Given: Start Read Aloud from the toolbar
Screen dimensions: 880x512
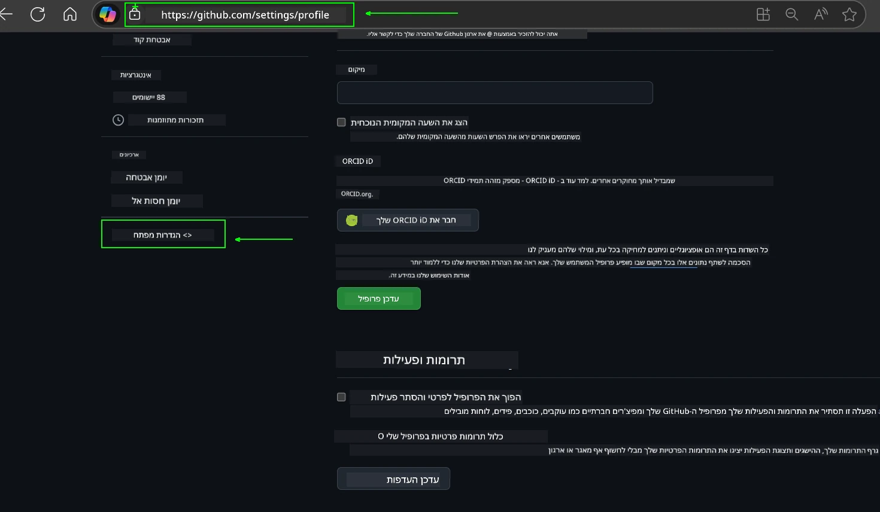Looking at the screenshot, I should pos(821,14).
